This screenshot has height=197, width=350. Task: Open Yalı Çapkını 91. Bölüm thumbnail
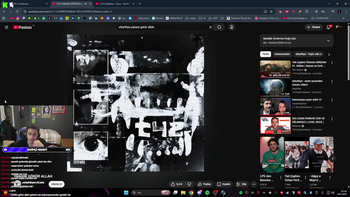tap(275, 69)
